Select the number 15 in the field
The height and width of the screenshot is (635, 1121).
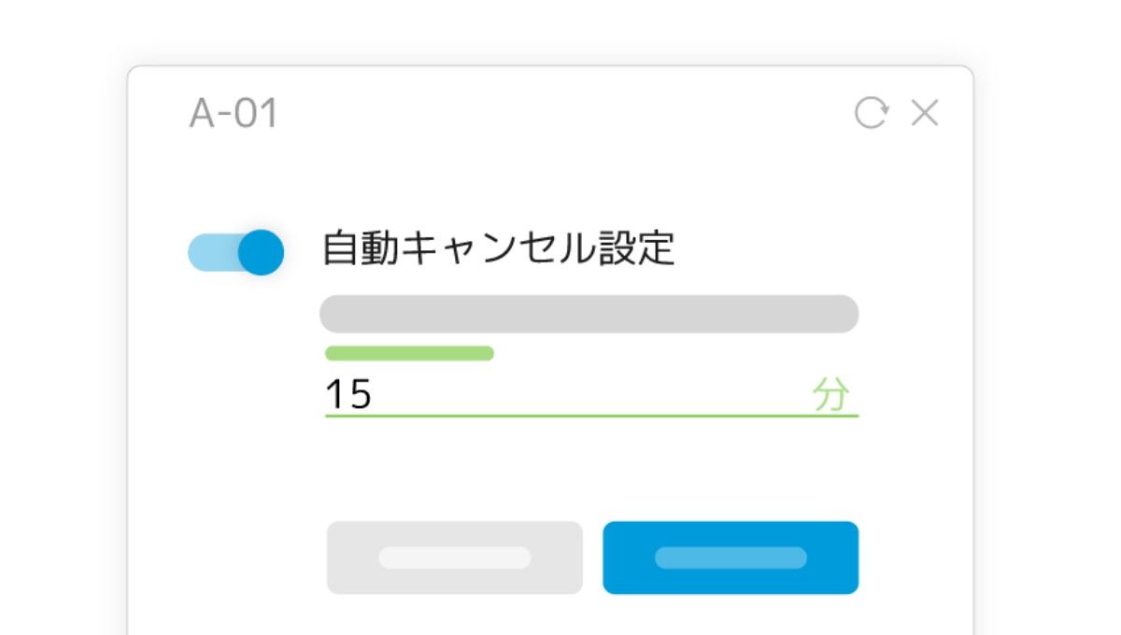click(x=348, y=395)
